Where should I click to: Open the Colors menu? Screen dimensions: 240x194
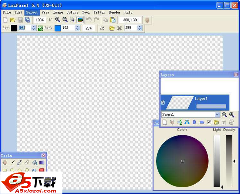click(72, 13)
